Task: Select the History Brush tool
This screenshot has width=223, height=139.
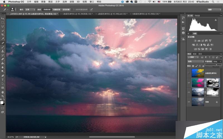Action: point(3,55)
